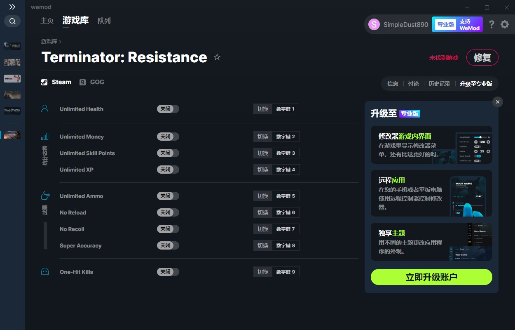Close the 升级至专业版 promo panel
Screen dimensions: 515x330
(498, 102)
